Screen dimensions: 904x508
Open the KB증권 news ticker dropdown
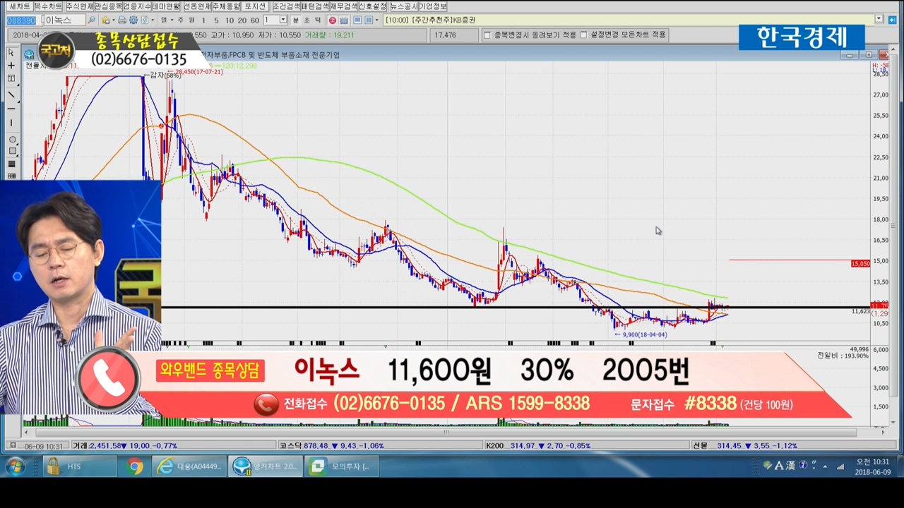tap(879, 20)
